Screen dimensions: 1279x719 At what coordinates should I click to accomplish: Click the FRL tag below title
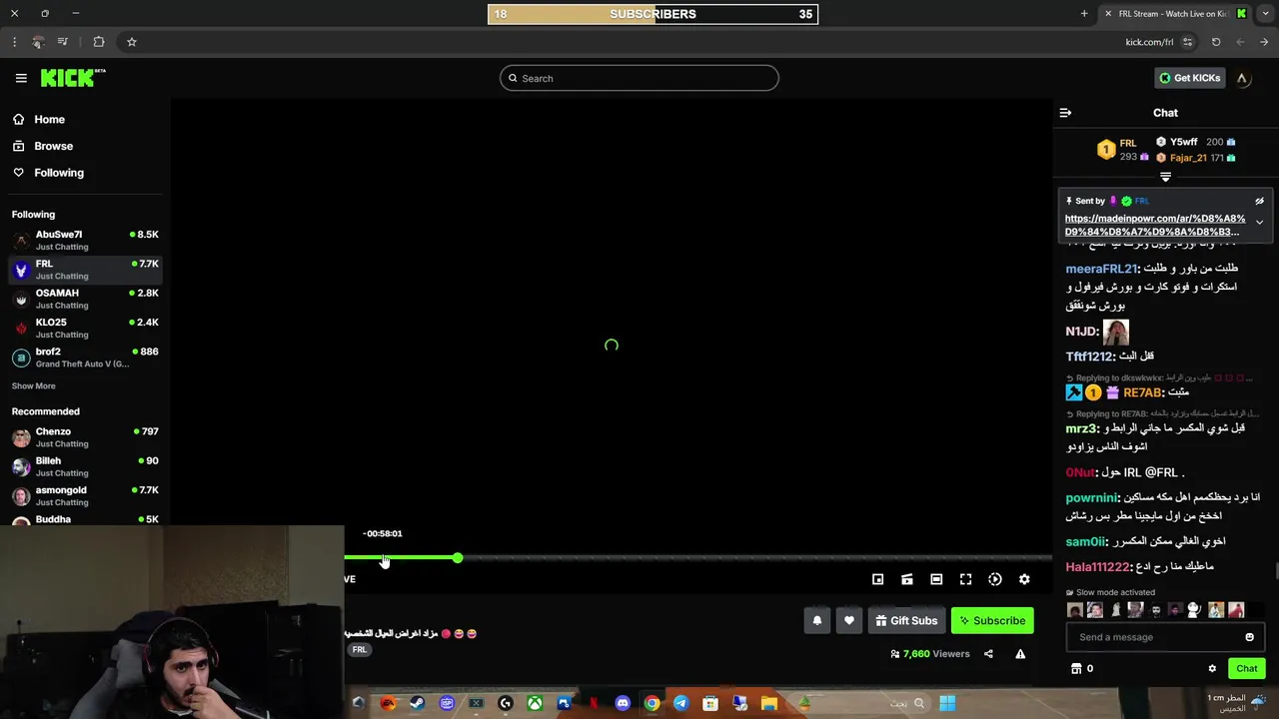pos(360,650)
